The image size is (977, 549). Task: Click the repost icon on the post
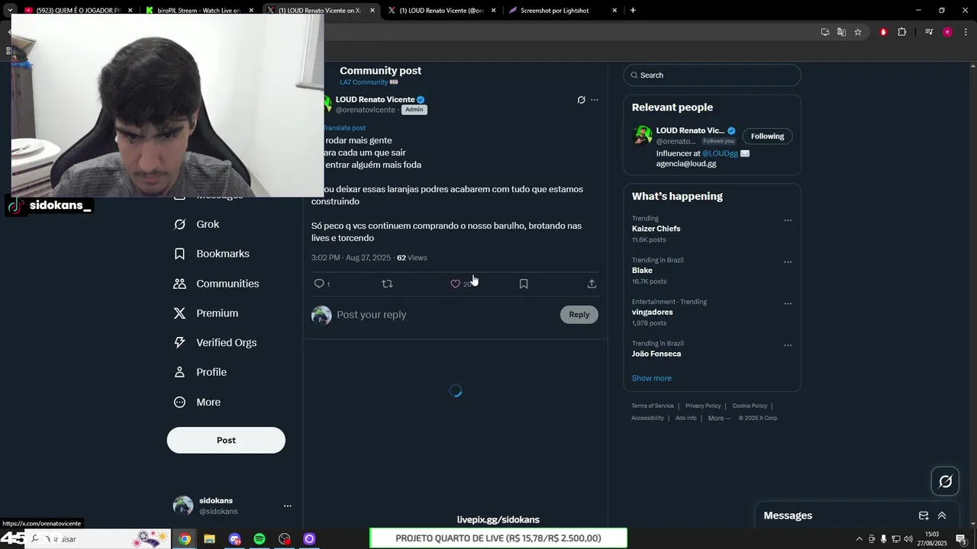coord(387,284)
